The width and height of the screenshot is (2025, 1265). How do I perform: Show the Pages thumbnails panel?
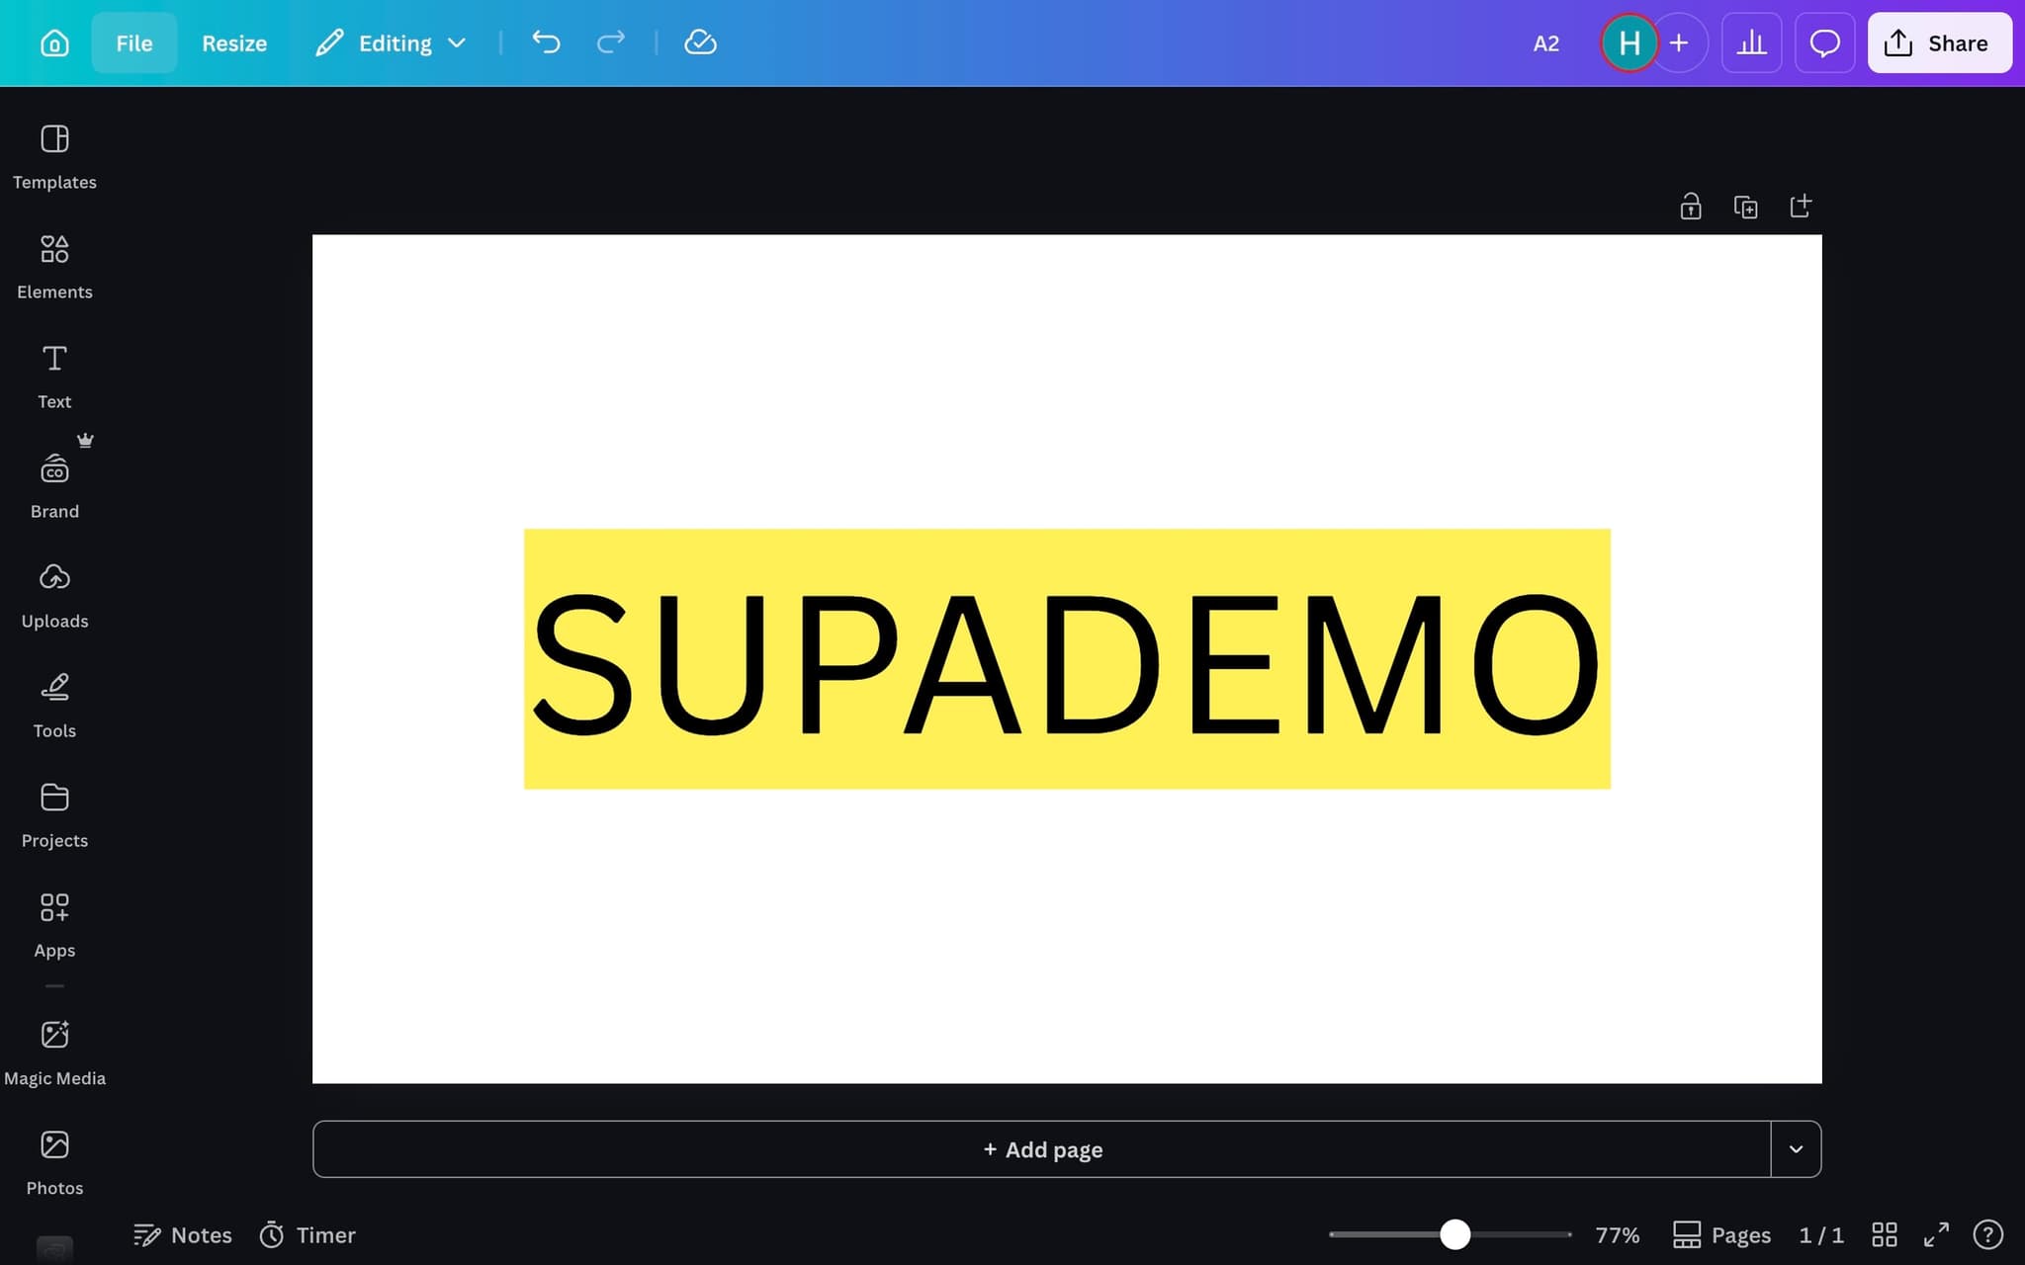point(1721,1234)
